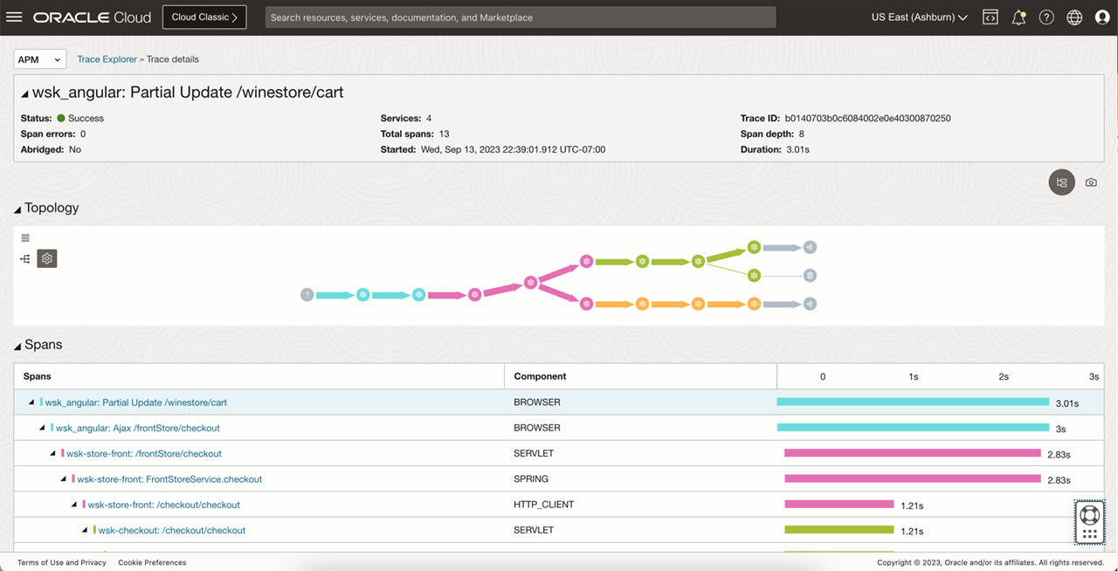
Task: Collapse the trace title header section
Action: pos(24,93)
